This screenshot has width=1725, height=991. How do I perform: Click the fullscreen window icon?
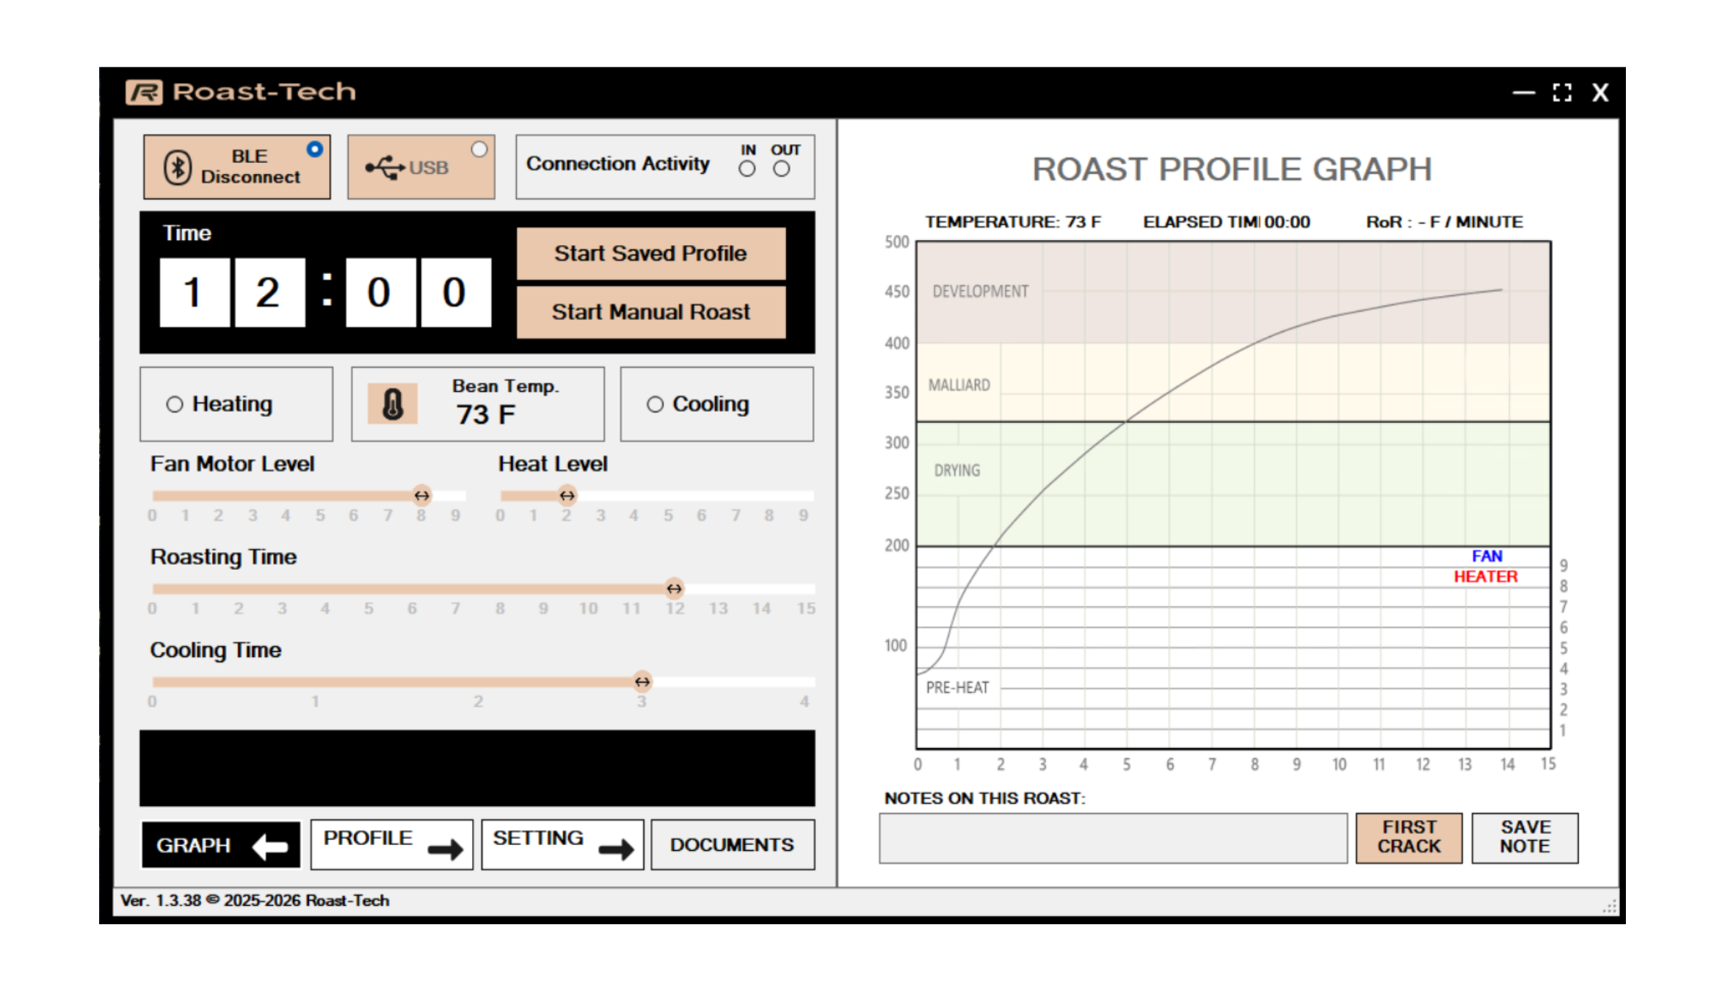(x=1562, y=92)
